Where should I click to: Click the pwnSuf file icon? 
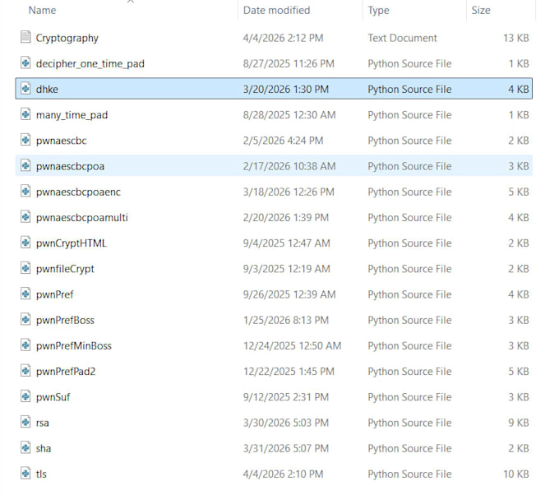pyautogui.click(x=25, y=396)
